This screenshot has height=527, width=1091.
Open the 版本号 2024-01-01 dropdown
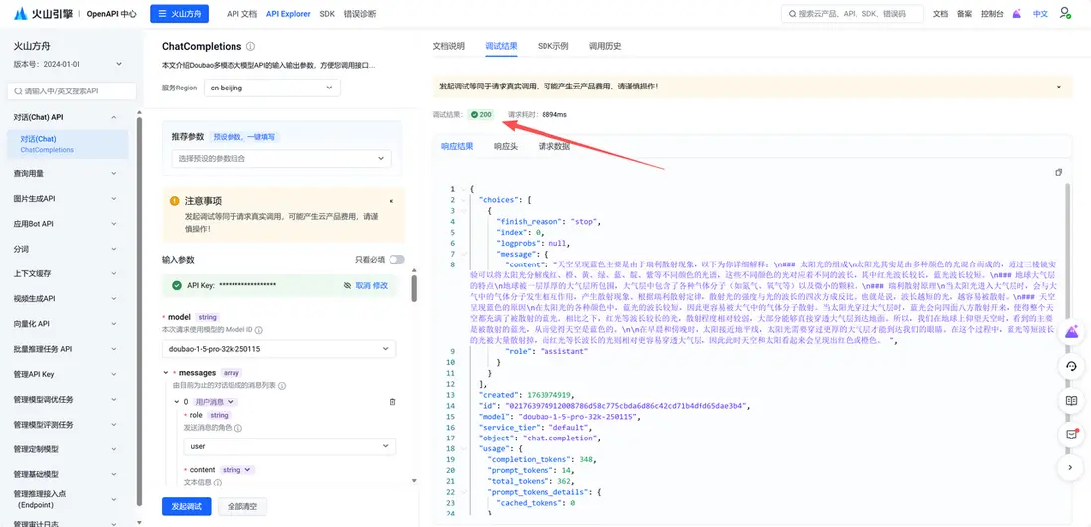(x=69, y=64)
